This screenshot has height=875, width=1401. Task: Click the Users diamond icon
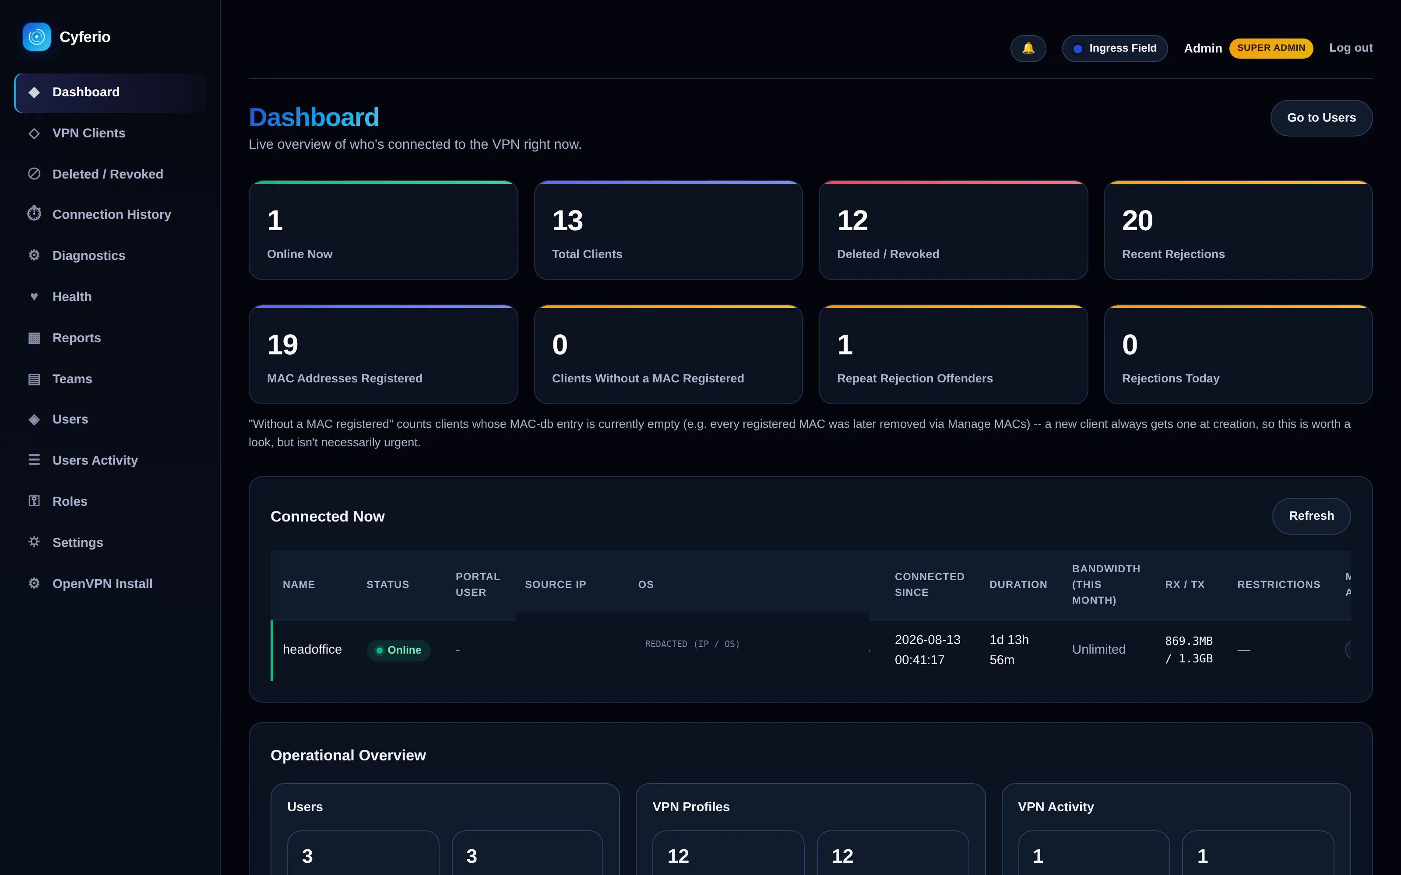(x=34, y=419)
